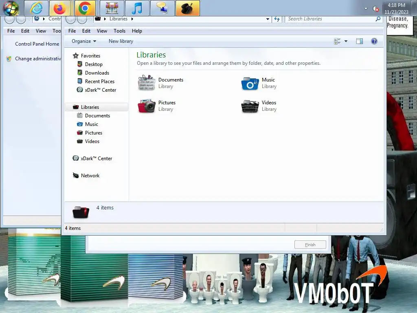Open the view options dropdown arrow
Viewport: 417px width, 313px height.
pyautogui.click(x=346, y=41)
